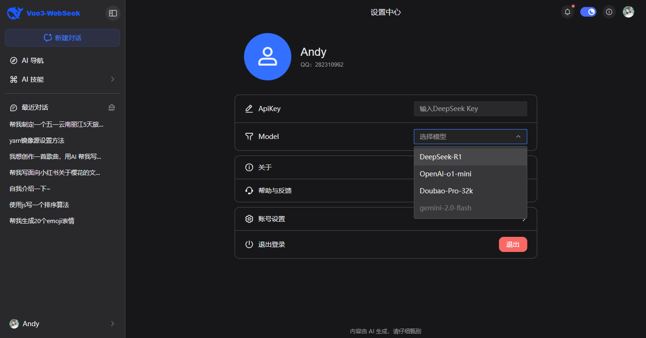The height and width of the screenshot is (338, 646).
Task: Open chat 帮我生成20个emoji表情
Action: click(42, 221)
